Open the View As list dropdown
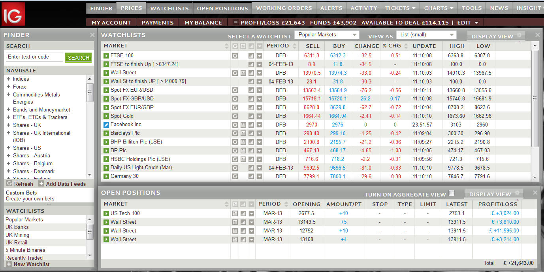 pos(426,35)
